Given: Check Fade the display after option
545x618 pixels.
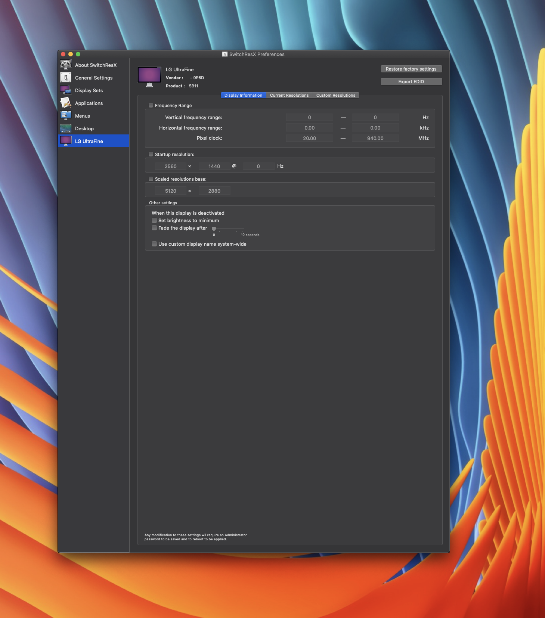Looking at the screenshot, I should (x=154, y=228).
